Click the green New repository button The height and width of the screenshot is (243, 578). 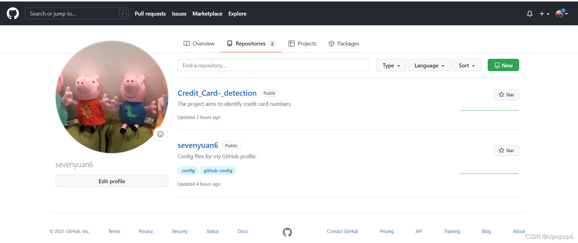pyautogui.click(x=503, y=65)
